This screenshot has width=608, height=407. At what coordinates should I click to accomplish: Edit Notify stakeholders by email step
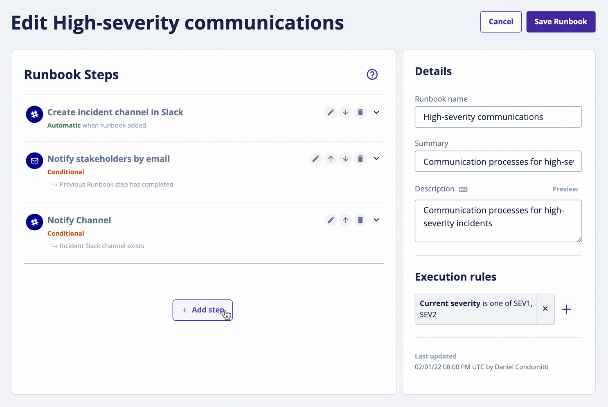316,159
